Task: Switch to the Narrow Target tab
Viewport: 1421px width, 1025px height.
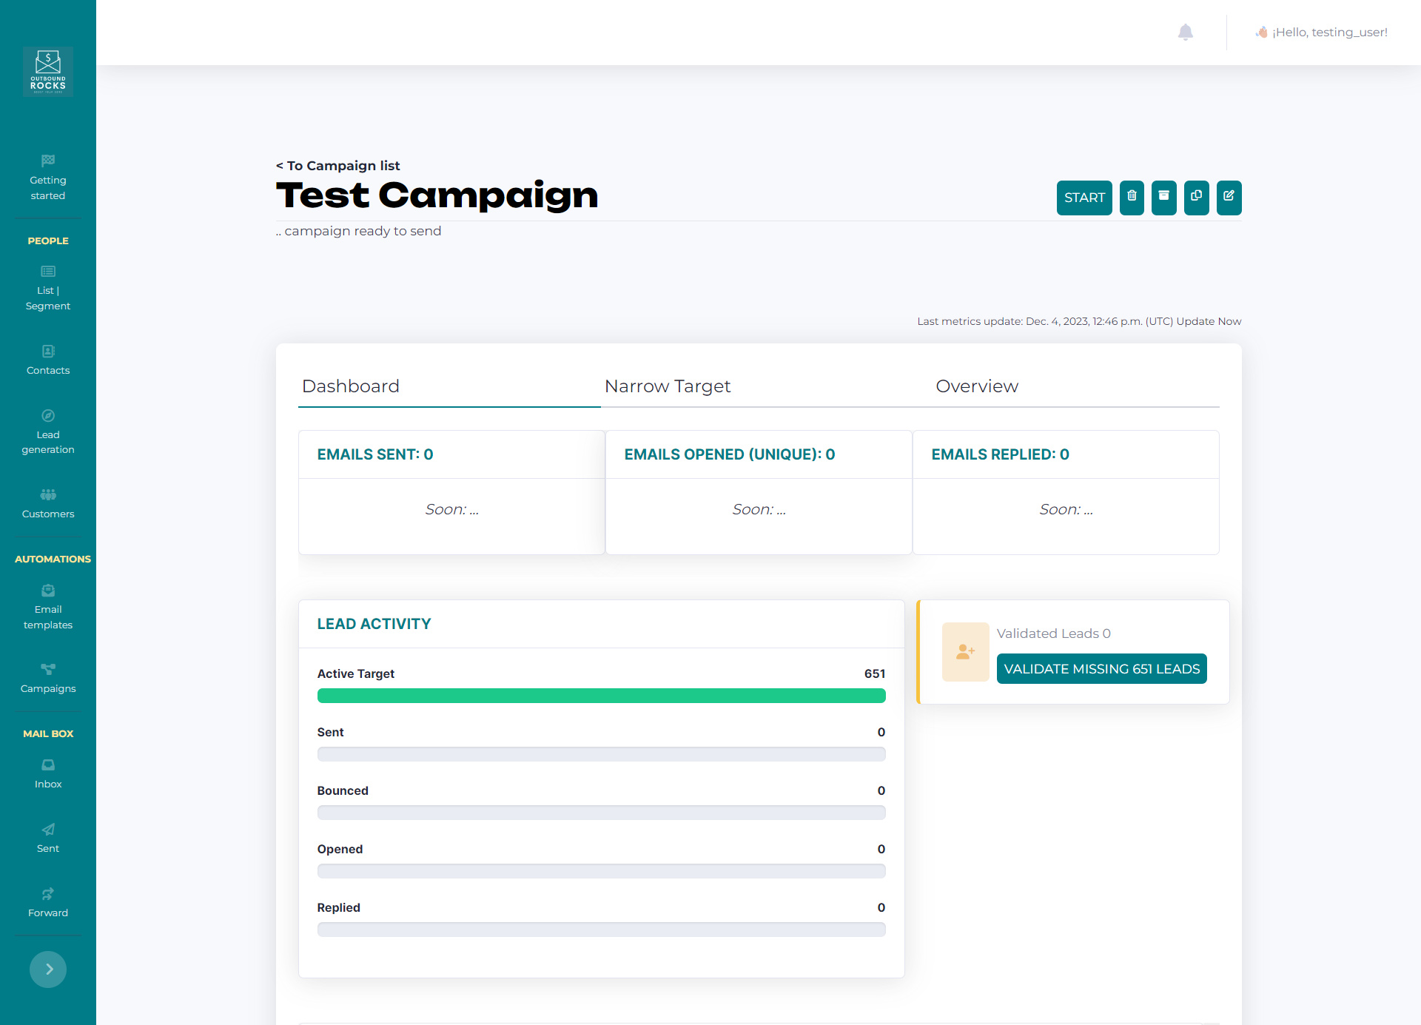Action: point(667,386)
